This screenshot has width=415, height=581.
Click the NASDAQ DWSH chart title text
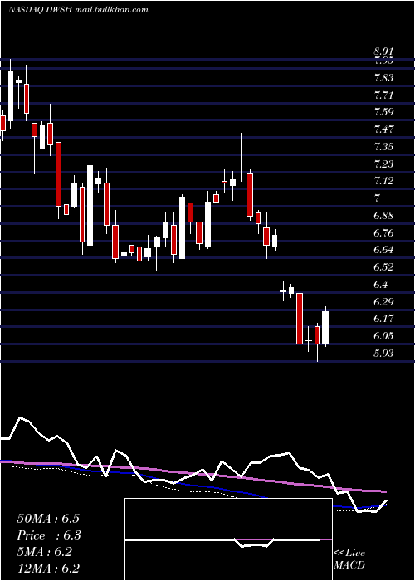(78, 10)
